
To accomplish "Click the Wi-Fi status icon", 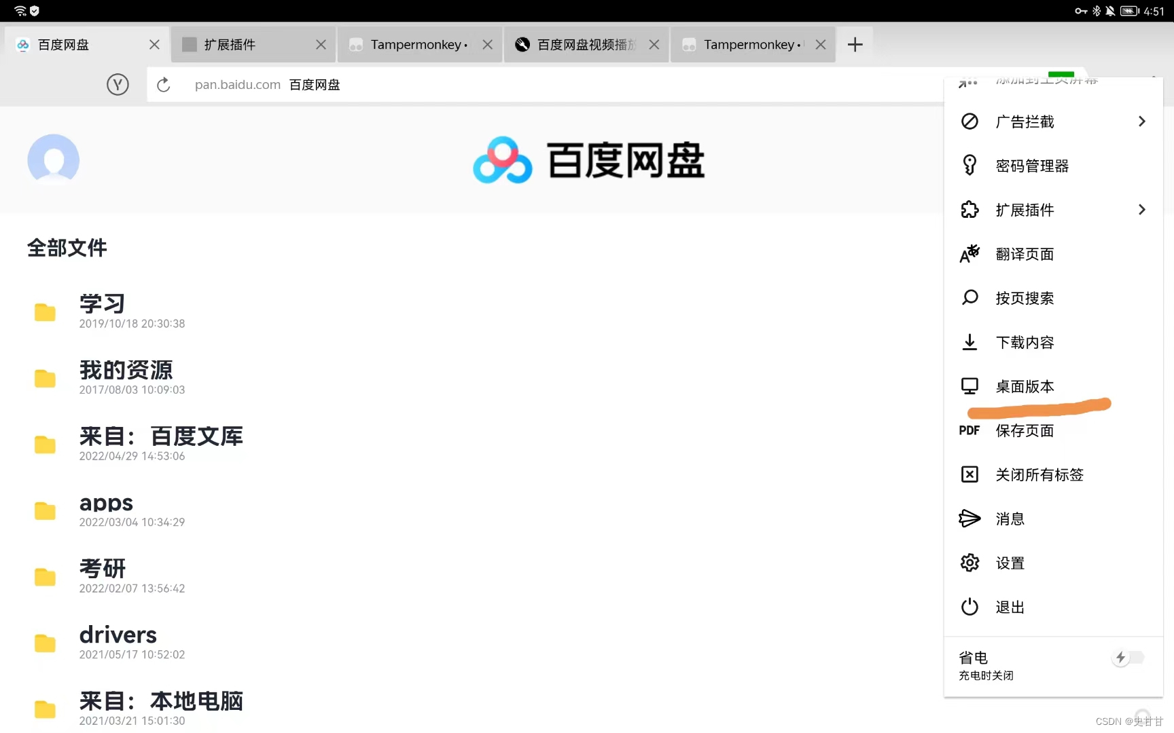I will 20,11.
